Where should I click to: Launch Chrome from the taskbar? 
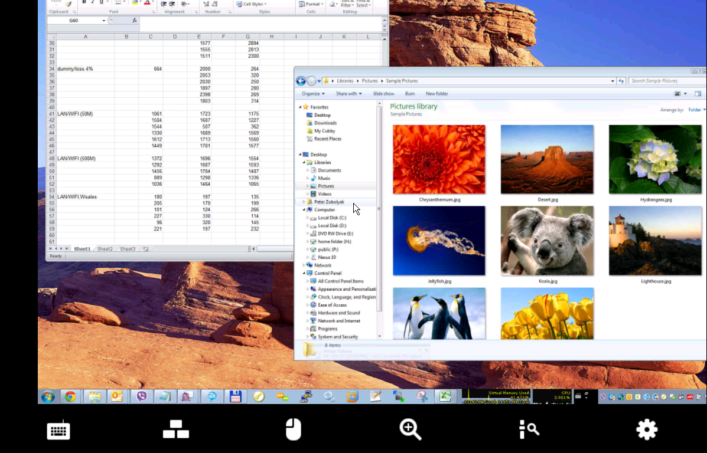click(x=70, y=397)
